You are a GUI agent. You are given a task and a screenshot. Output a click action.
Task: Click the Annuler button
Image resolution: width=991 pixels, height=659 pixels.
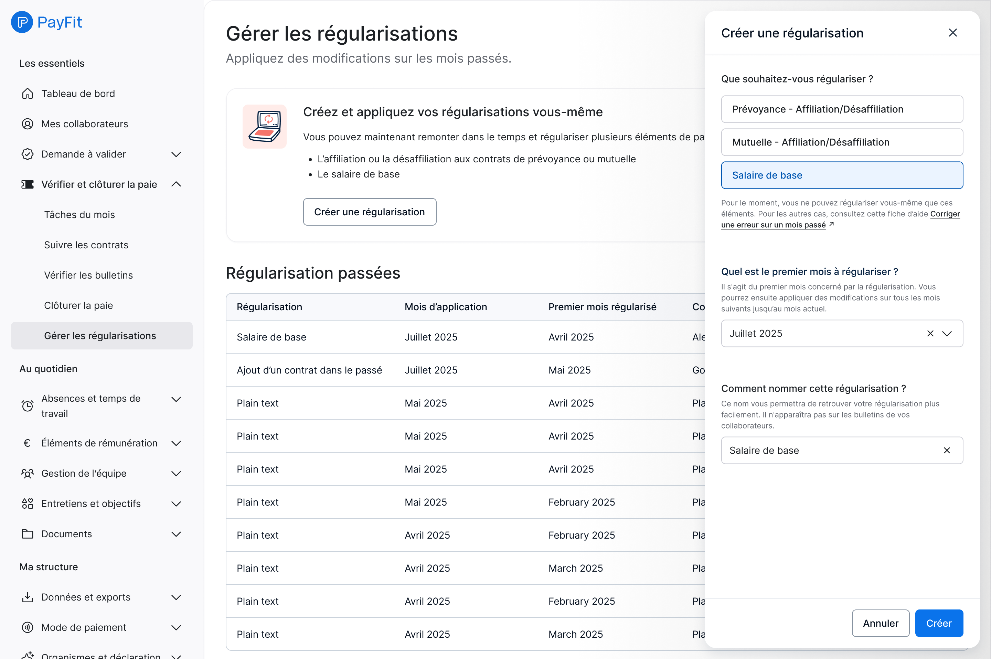point(881,623)
